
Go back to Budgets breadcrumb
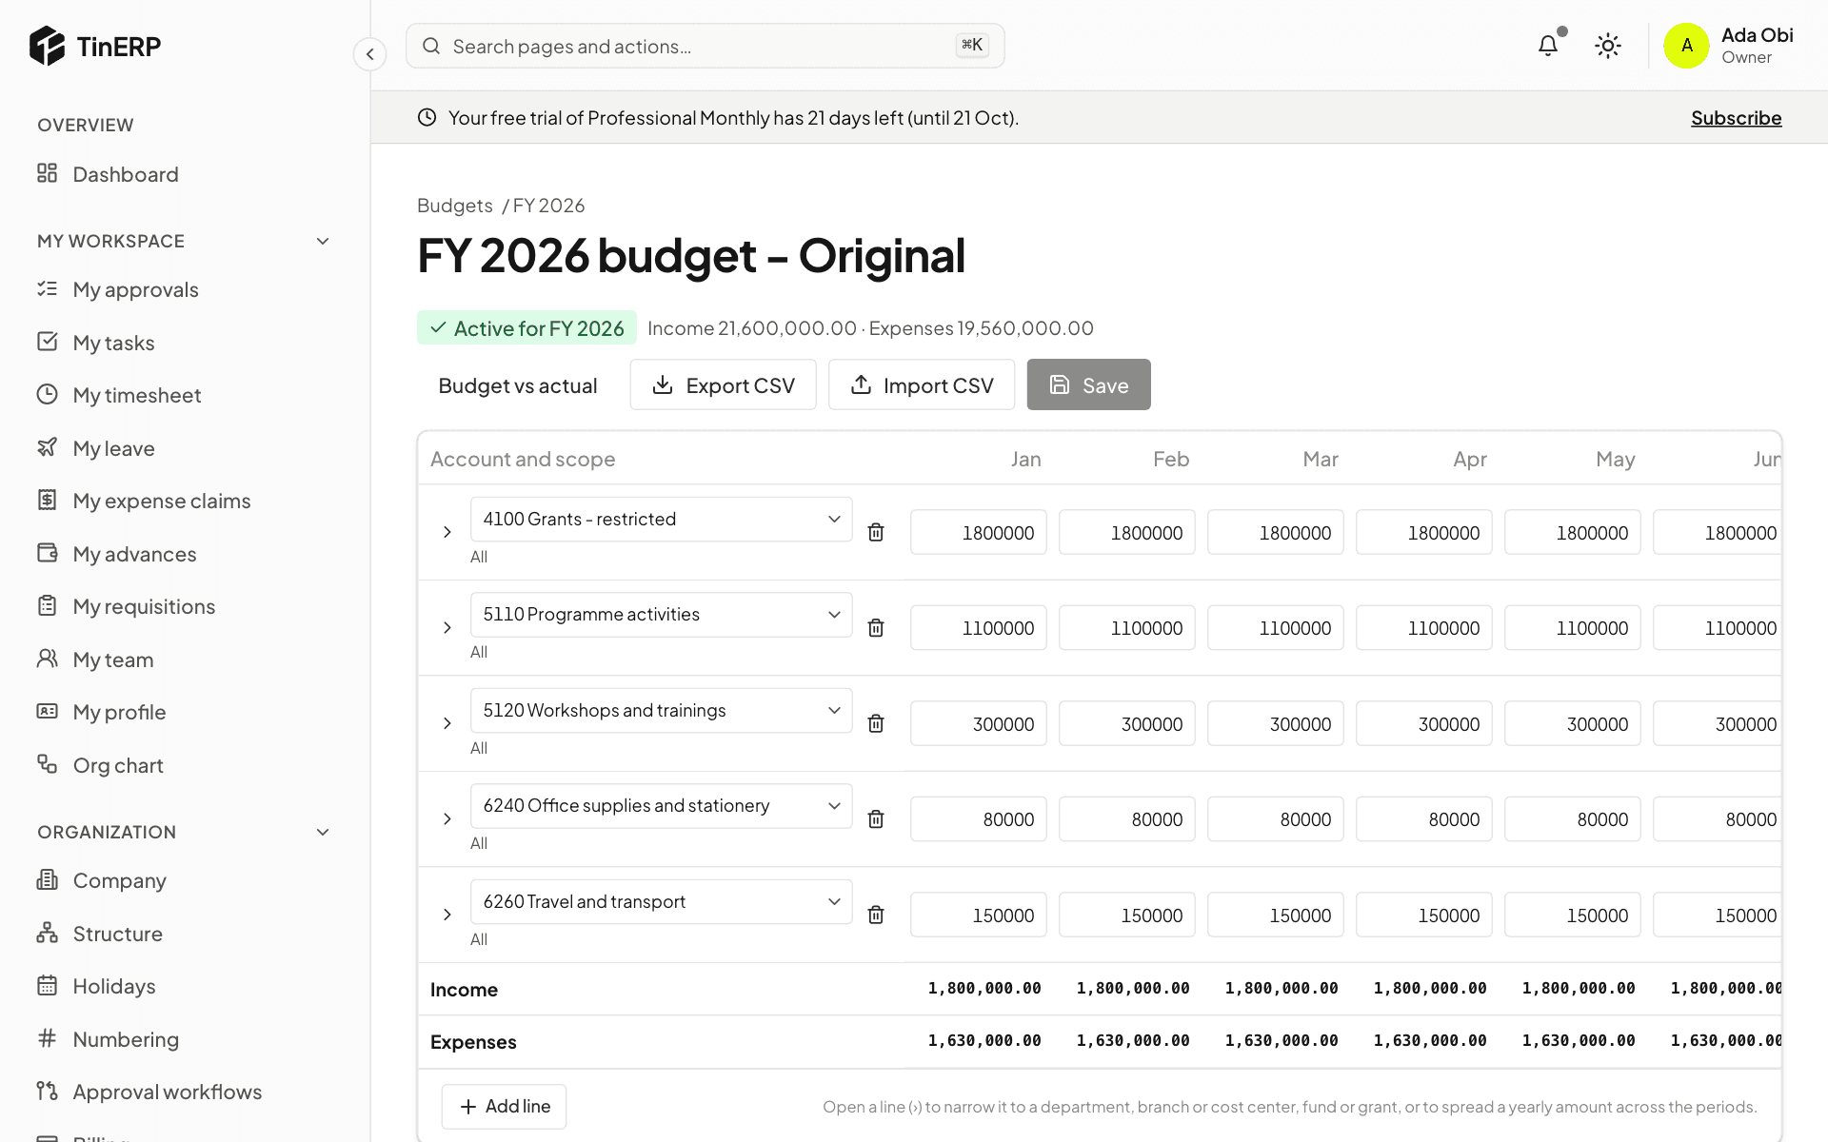pyautogui.click(x=454, y=206)
